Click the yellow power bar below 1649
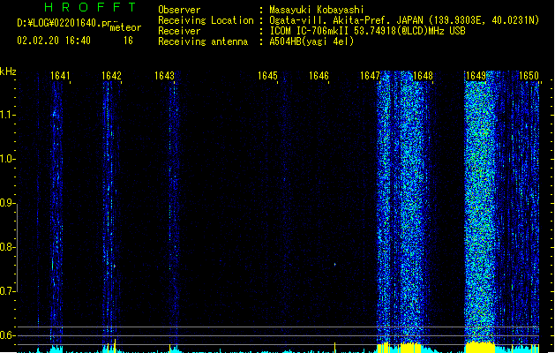 [x=480, y=348]
